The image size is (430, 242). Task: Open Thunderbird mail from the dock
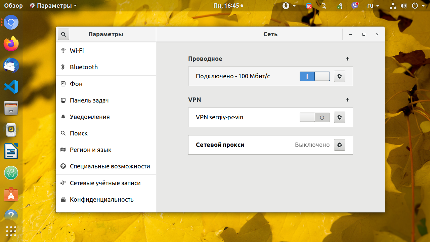[x=11, y=65]
